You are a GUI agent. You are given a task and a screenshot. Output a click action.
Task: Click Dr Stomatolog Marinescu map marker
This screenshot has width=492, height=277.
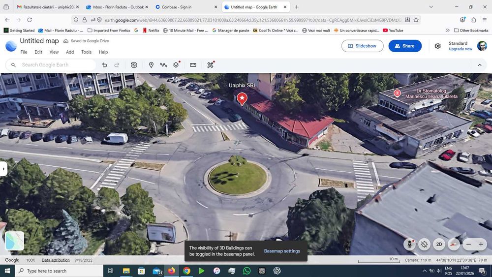397,93
